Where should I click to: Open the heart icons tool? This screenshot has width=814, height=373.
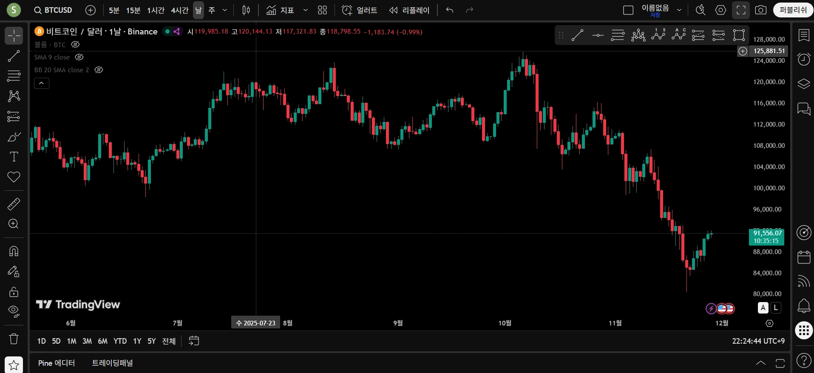point(14,177)
